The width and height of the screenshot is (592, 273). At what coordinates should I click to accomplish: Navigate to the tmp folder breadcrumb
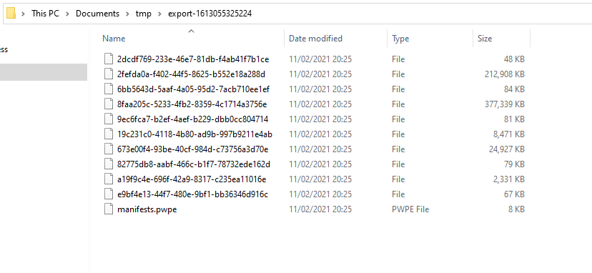tap(144, 14)
